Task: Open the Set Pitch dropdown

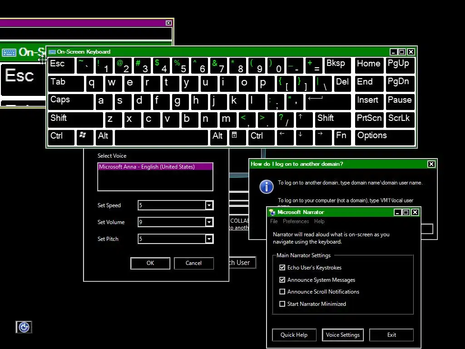Action: coord(209,239)
